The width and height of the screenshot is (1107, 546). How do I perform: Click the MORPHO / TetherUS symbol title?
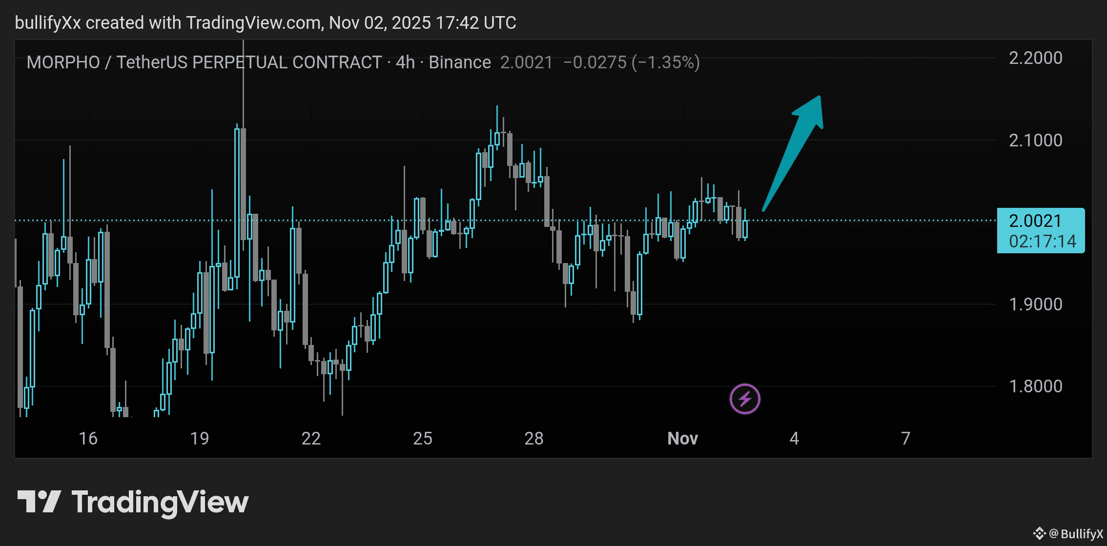click(x=204, y=62)
